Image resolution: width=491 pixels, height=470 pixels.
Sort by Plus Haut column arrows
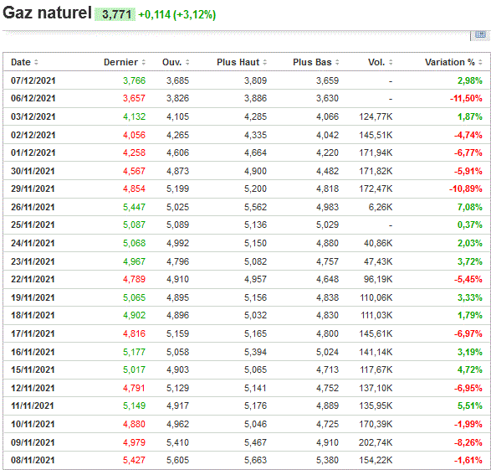(x=265, y=62)
